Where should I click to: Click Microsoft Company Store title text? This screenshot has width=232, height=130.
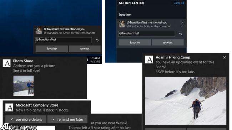pyautogui.click(x=37, y=105)
